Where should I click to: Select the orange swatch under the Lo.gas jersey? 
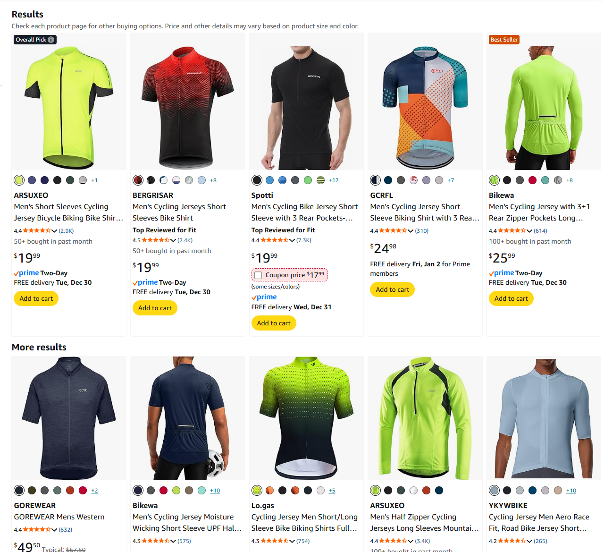pyautogui.click(x=269, y=490)
